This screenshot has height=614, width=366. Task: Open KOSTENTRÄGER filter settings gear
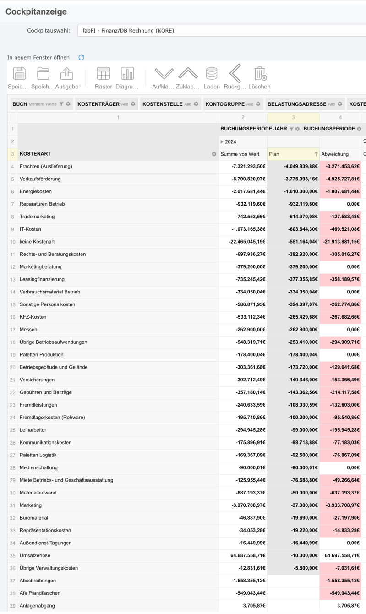(x=133, y=104)
